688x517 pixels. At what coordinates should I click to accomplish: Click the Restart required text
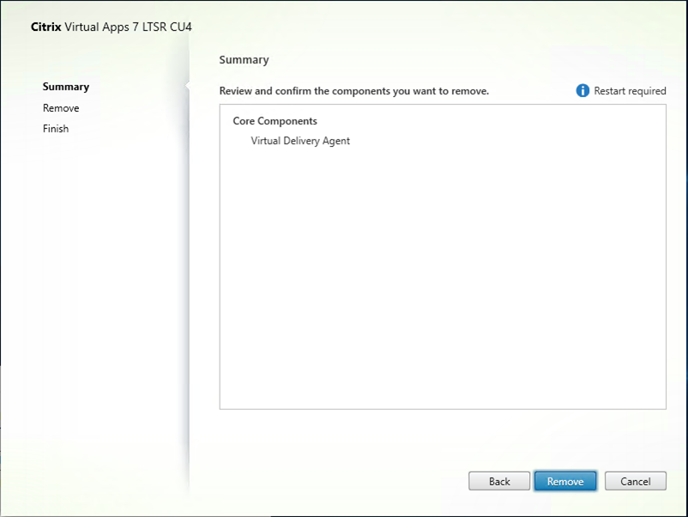(x=630, y=91)
